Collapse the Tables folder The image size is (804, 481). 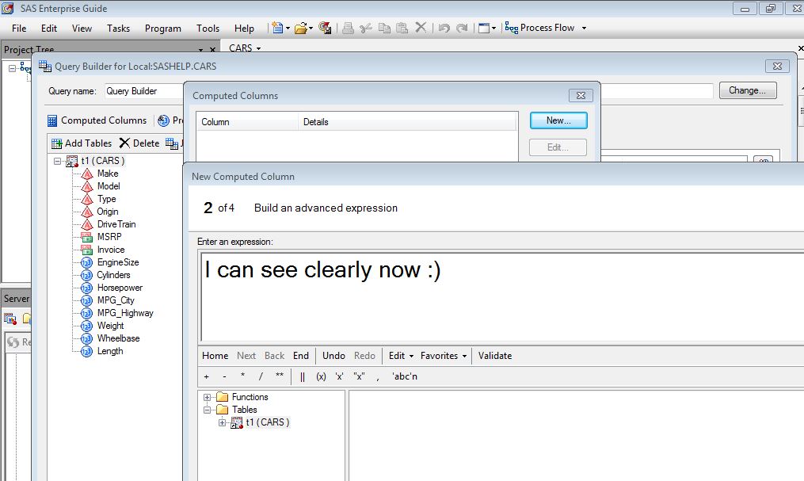208,410
